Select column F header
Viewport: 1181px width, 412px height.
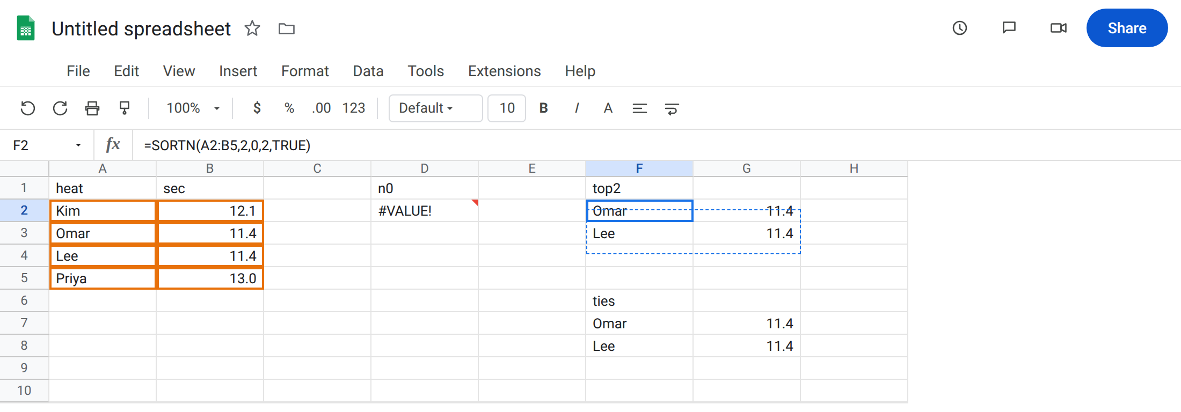639,168
